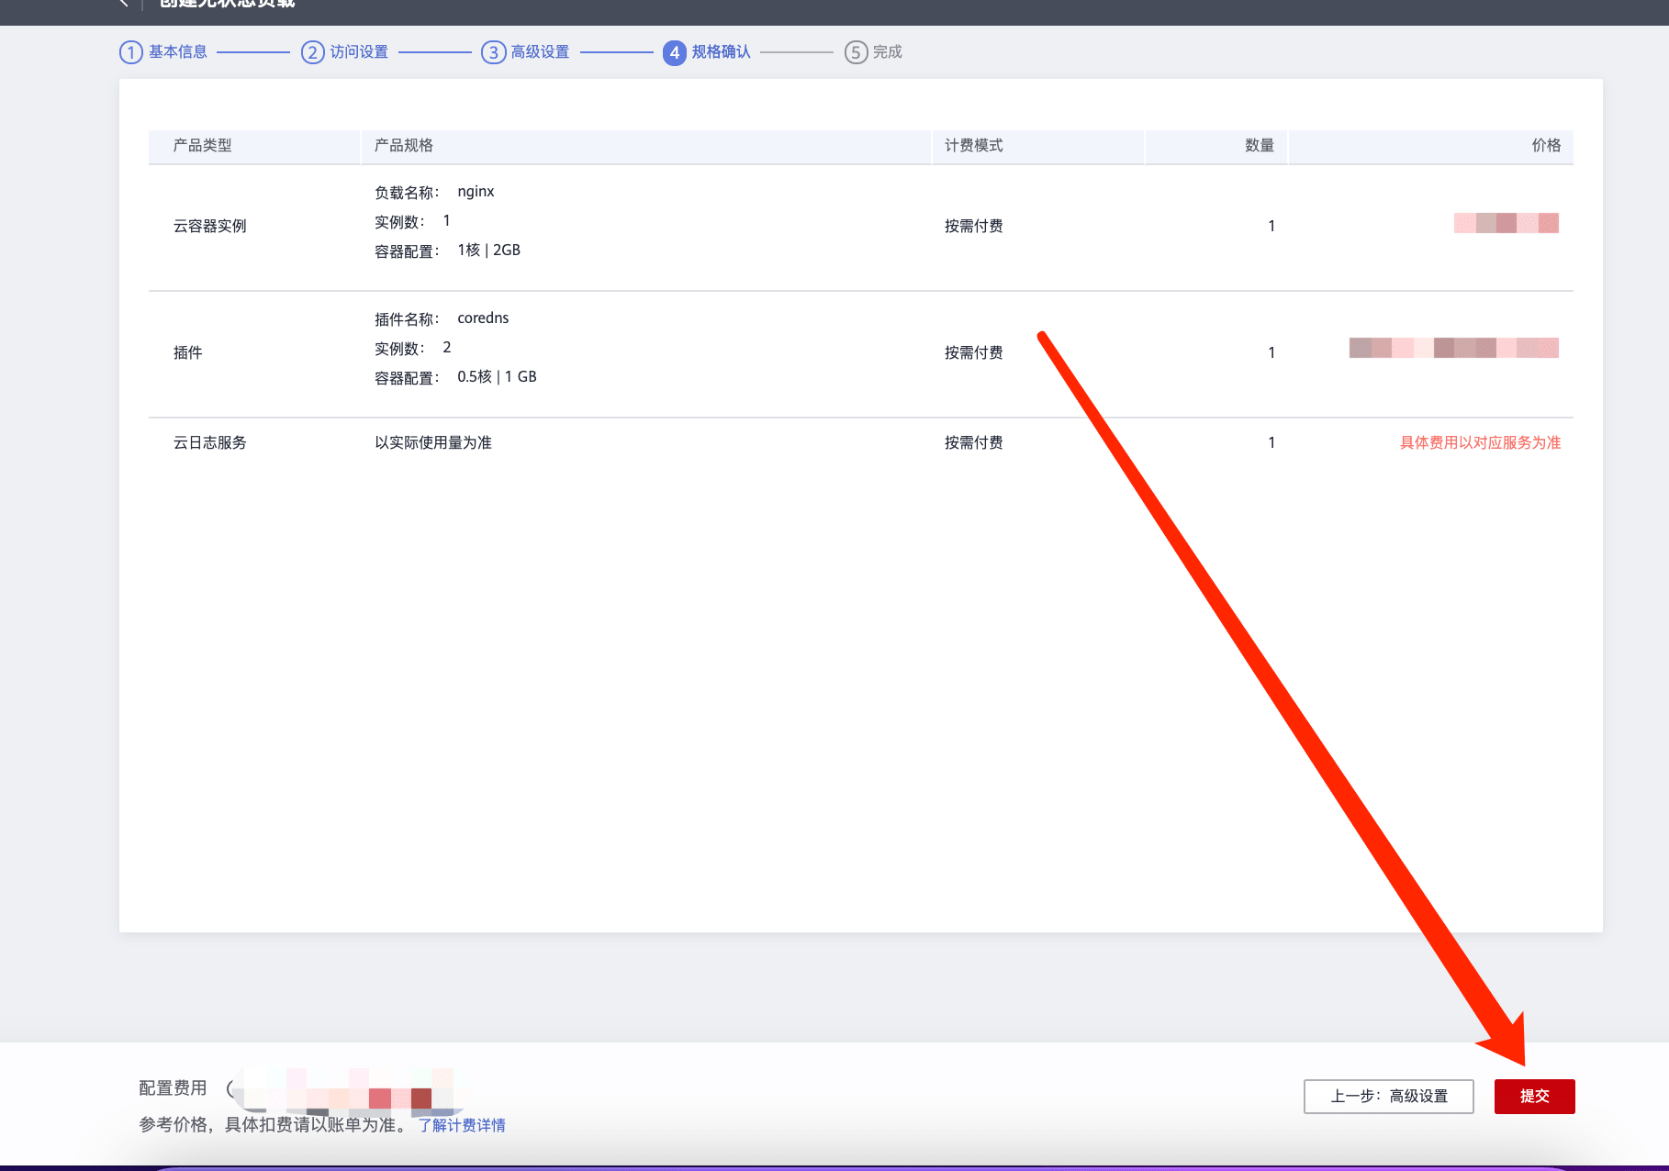Select the 高级设置 step label
This screenshot has width=1669, height=1171.
tap(540, 52)
